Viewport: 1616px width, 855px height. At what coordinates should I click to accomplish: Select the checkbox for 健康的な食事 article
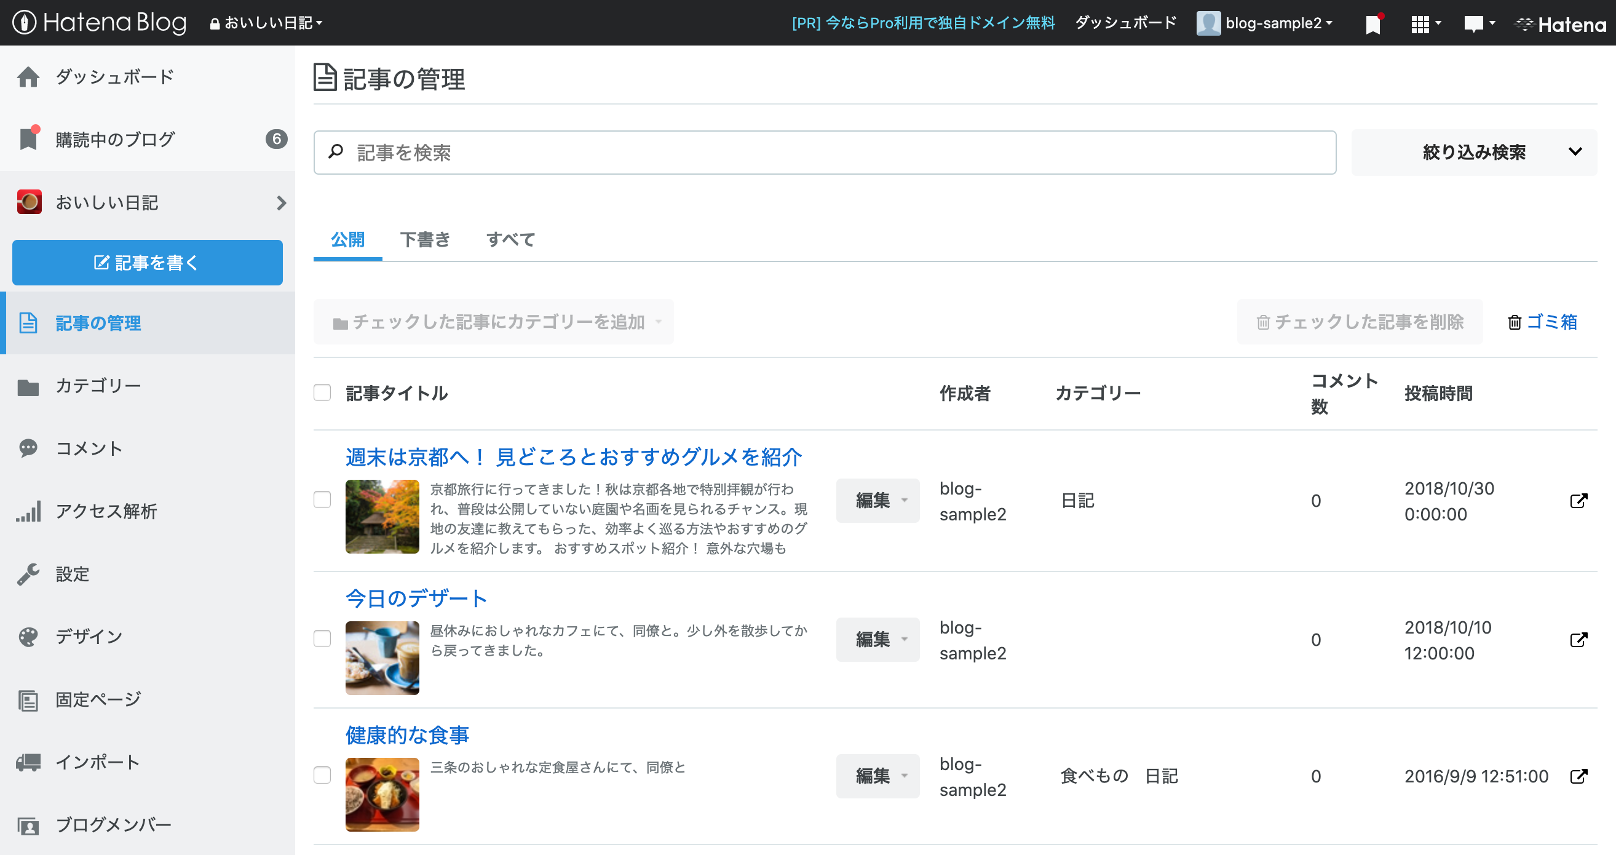point(322,775)
